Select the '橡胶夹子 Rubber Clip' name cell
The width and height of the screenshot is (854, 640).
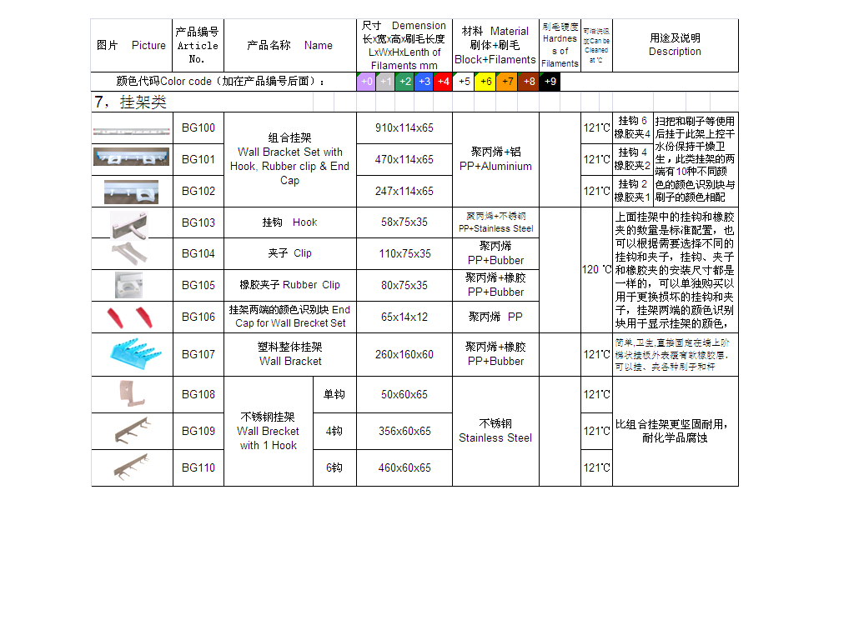coord(289,285)
